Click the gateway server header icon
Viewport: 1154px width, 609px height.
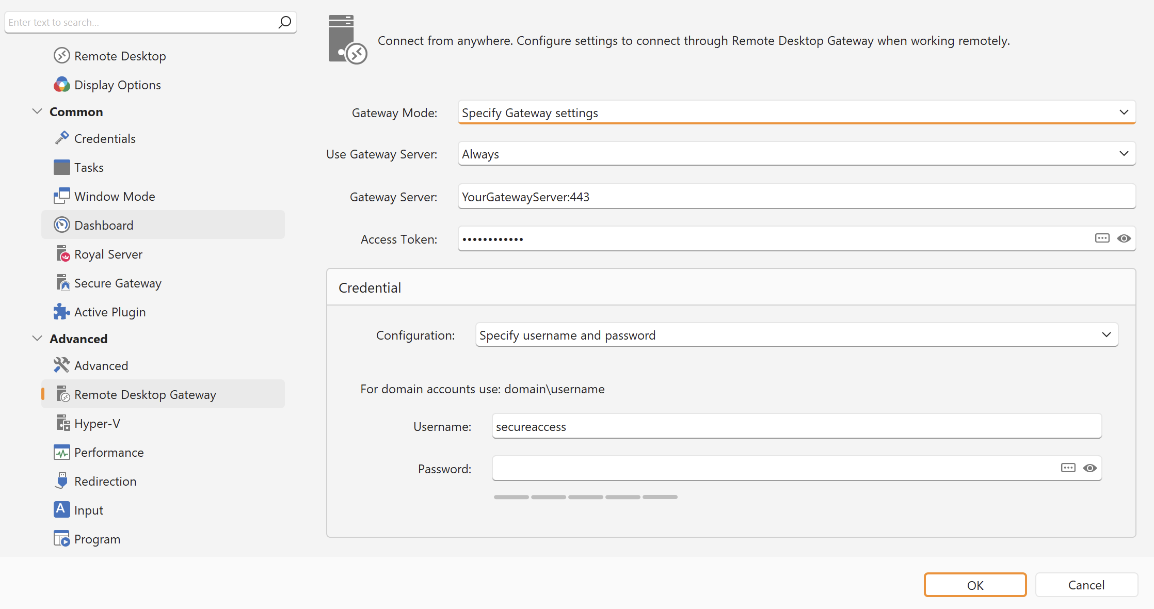click(347, 40)
